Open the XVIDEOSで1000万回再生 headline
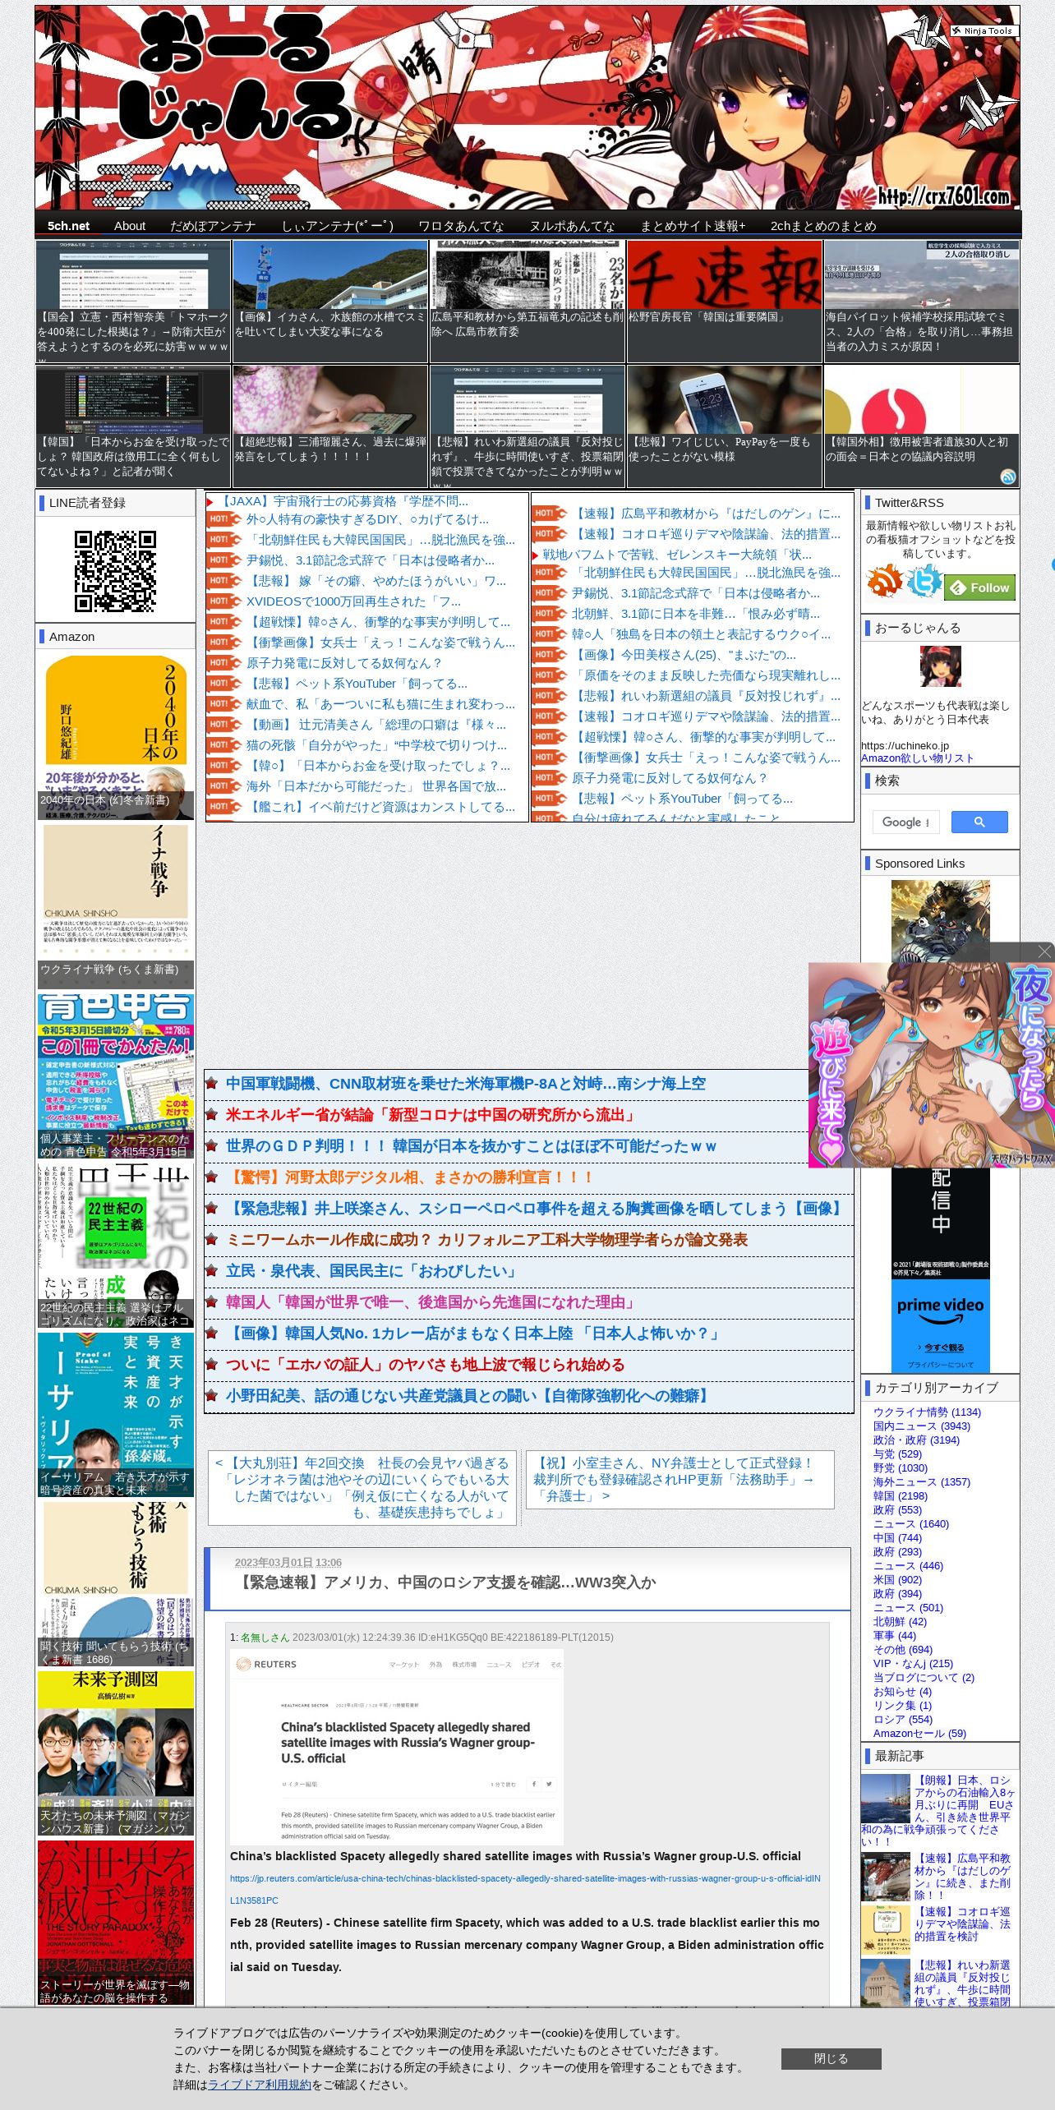The width and height of the screenshot is (1055, 2110). [353, 601]
